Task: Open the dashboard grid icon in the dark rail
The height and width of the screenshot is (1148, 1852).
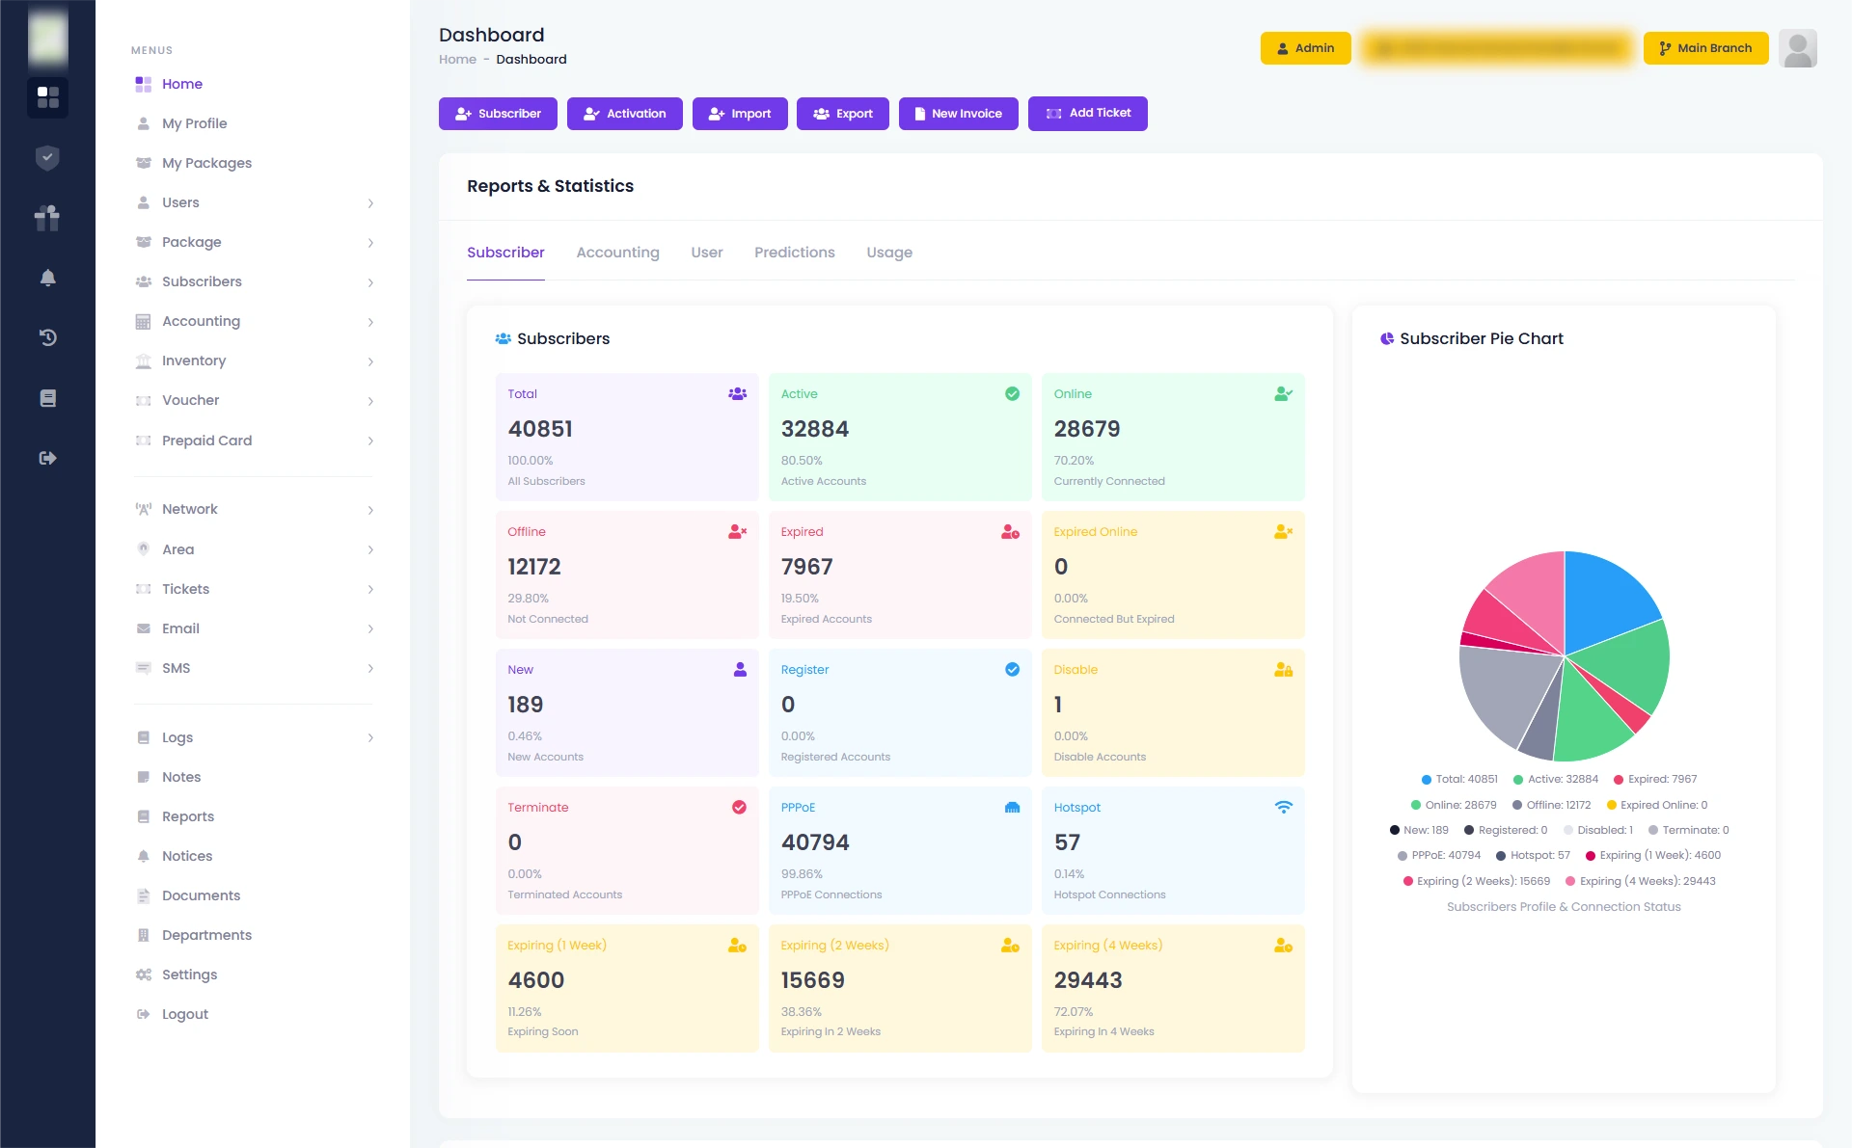Action: tap(47, 97)
